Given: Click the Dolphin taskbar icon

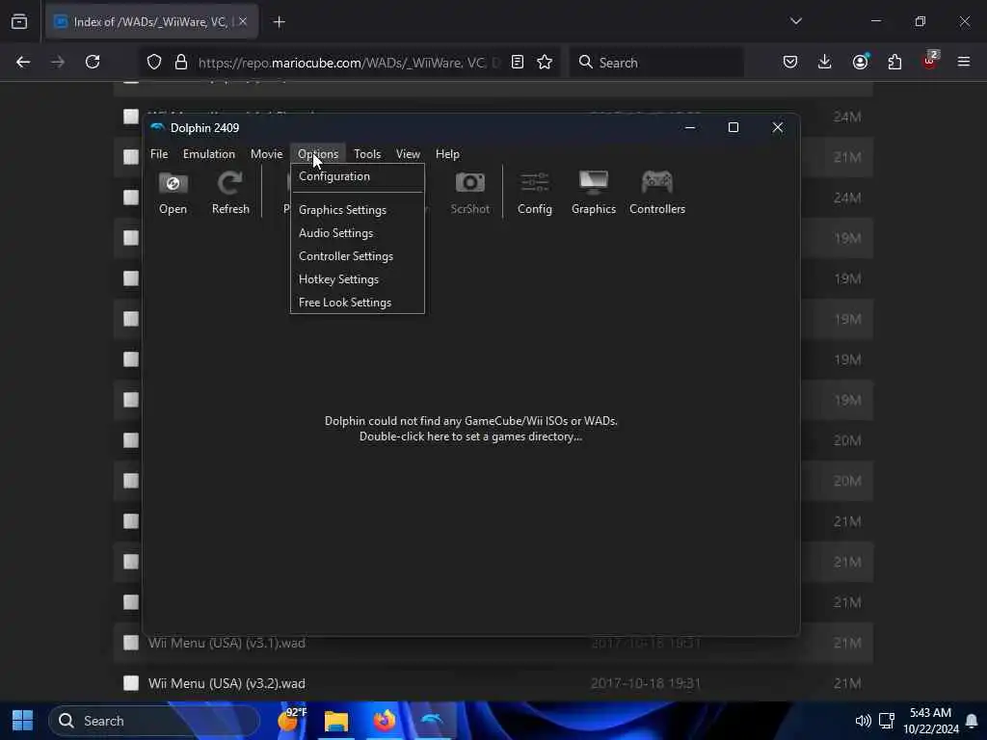Looking at the screenshot, I should [432, 721].
